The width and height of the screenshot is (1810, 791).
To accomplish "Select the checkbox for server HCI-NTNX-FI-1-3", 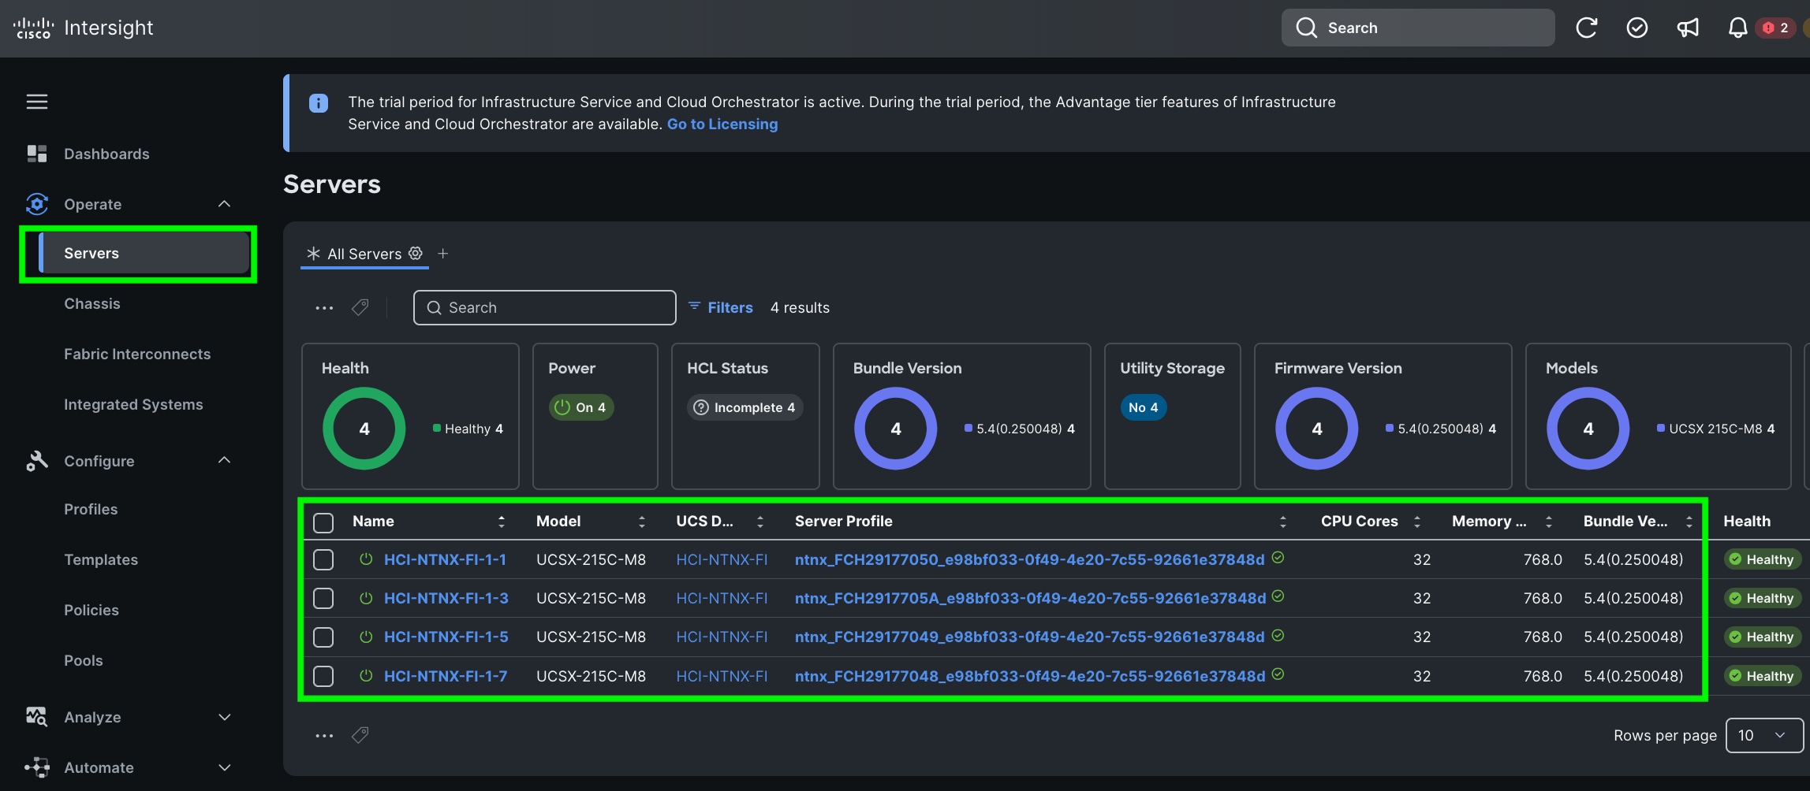I will (x=323, y=598).
